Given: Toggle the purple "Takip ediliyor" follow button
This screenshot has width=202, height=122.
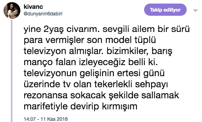Looking at the screenshot, I should (x=165, y=10).
